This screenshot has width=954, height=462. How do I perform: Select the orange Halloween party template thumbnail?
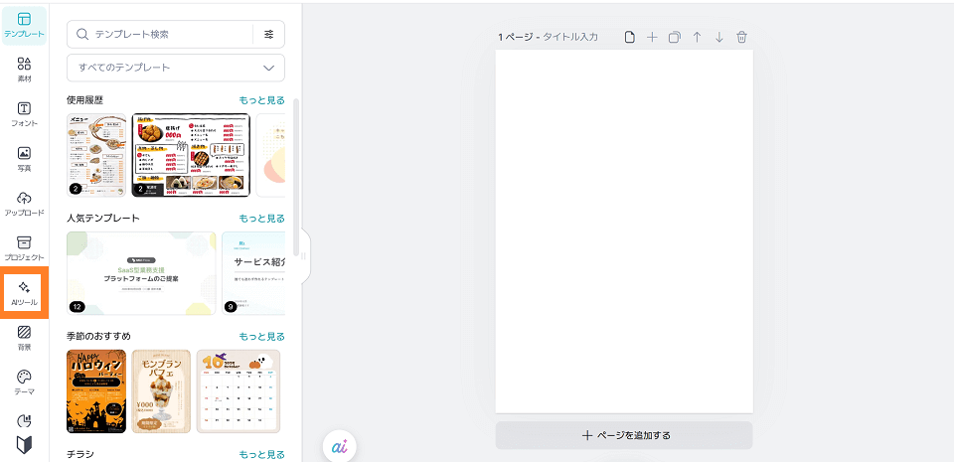pos(96,391)
